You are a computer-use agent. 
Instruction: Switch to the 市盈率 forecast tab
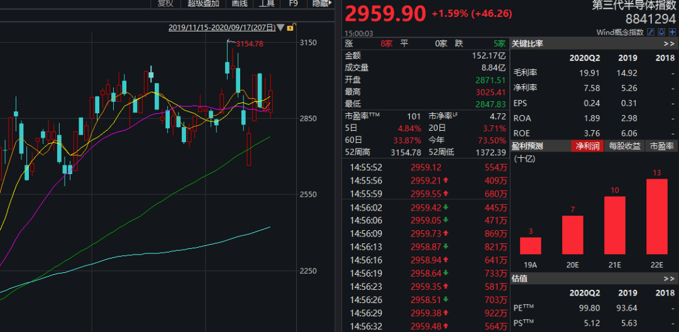[661, 146]
